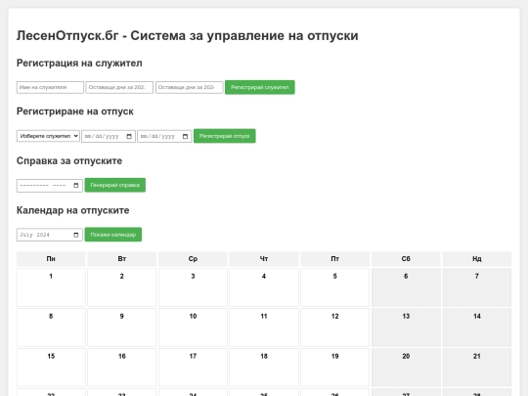Open the calendar picker of the leave end date

185,136
